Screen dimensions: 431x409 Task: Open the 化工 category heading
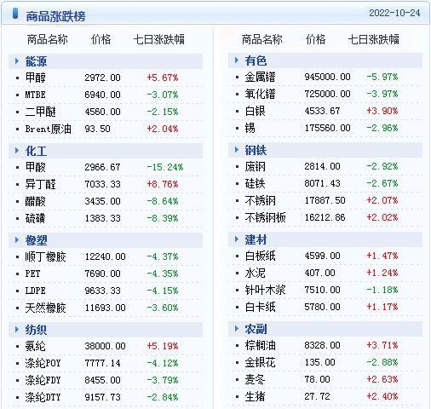point(36,151)
